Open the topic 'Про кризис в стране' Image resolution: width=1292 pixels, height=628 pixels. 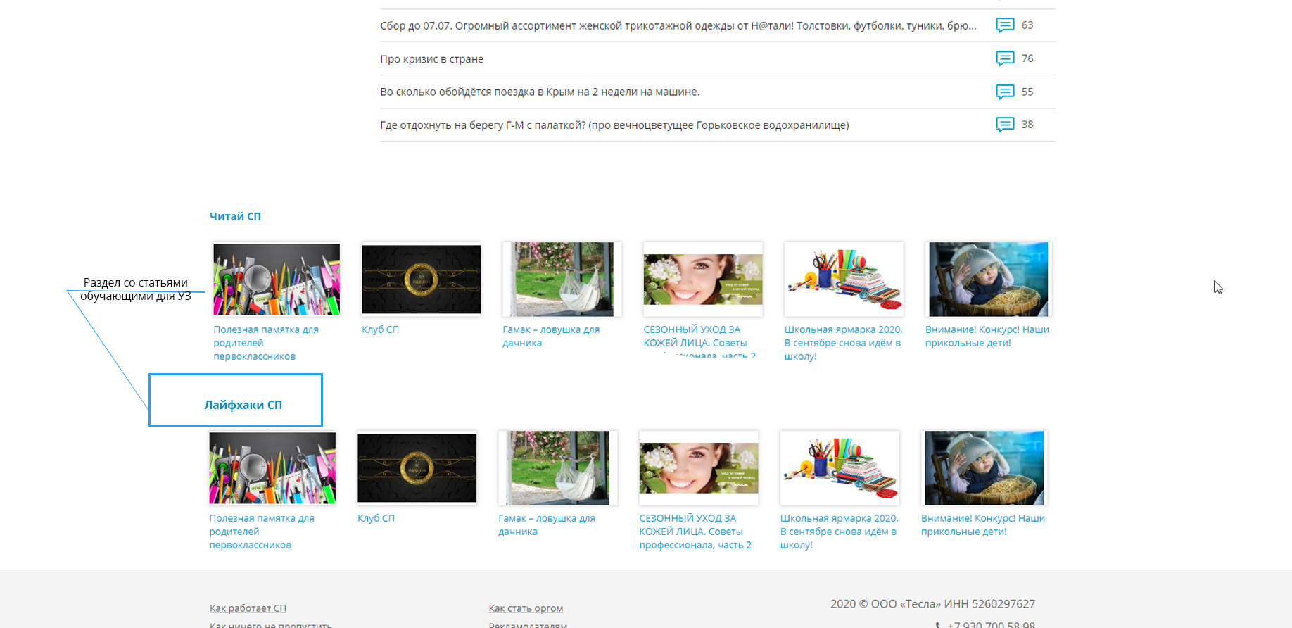[x=431, y=59]
